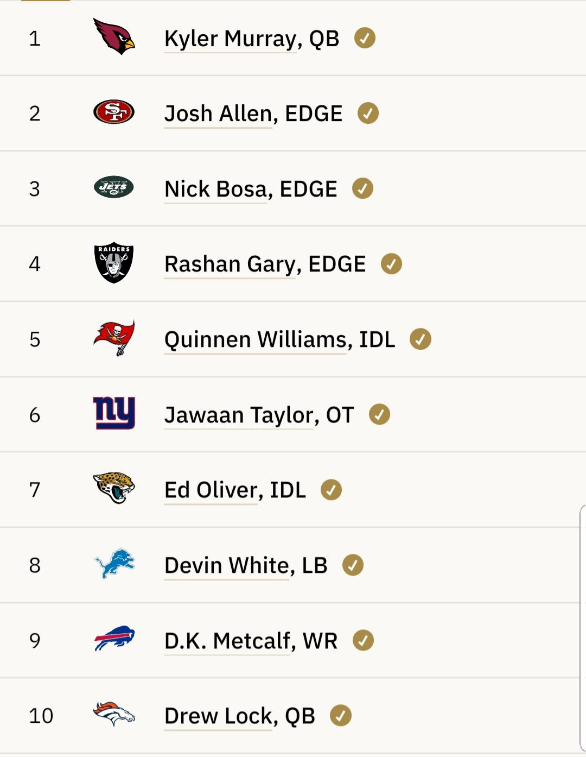The height and width of the screenshot is (757, 586).
Task: Click checkmark badge beside Nick Bosa
Action: coord(362,188)
